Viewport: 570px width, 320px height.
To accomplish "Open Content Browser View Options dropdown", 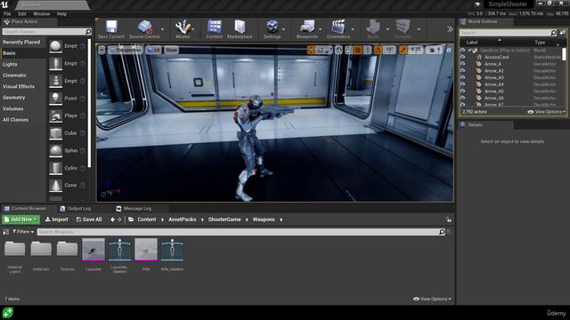I will 433,299.
